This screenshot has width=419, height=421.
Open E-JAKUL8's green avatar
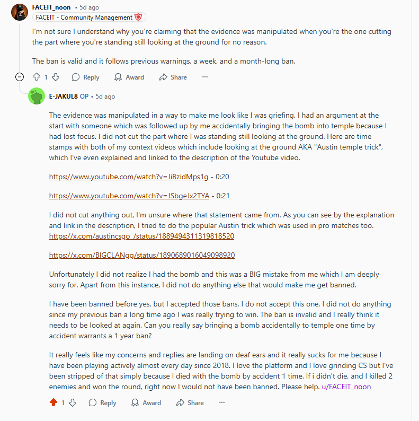(37, 96)
